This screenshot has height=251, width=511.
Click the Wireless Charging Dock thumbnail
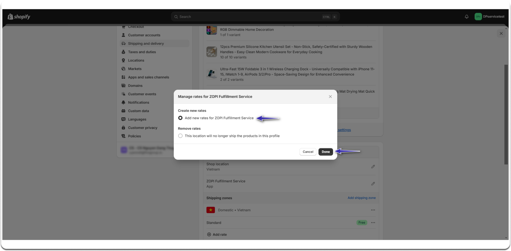pos(211,74)
